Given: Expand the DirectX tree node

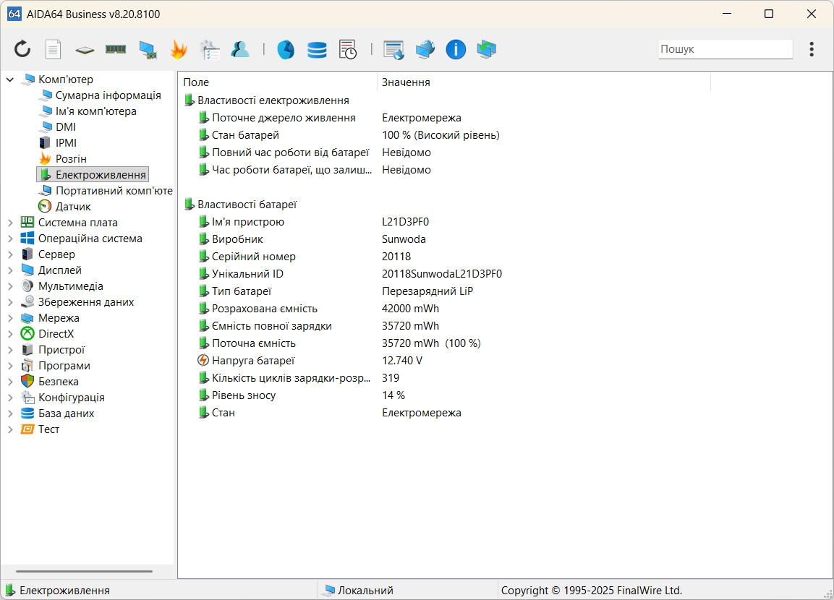Looking at the screenshot, I should 10,334.
